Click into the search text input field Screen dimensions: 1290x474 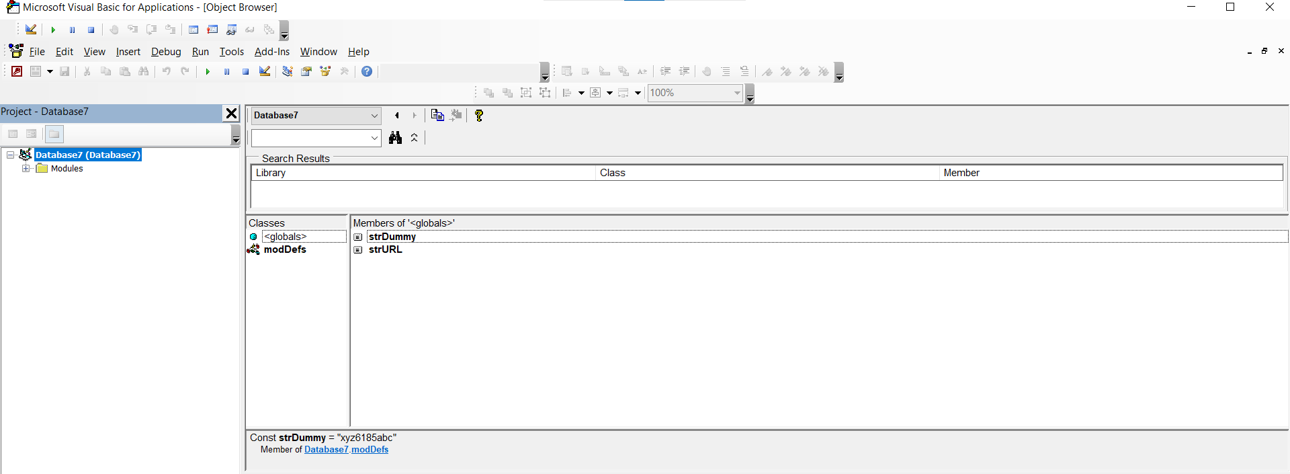click(x=310, y=138)
